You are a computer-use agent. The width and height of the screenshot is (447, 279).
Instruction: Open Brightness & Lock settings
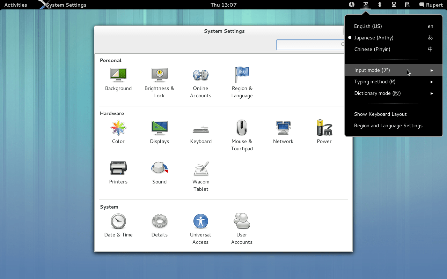[x=159, y=83]
